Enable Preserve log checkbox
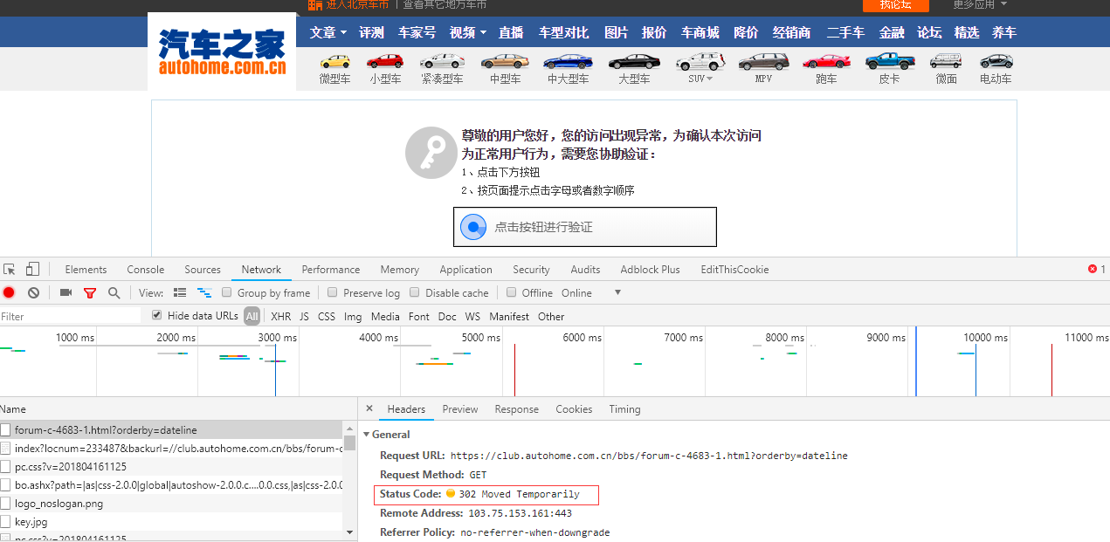 point(333,292)
